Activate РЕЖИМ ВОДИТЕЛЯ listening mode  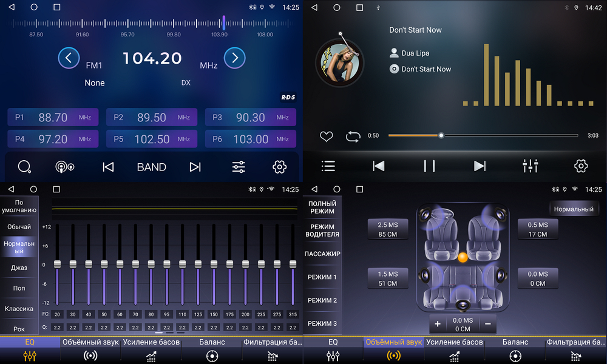(322, 231)
